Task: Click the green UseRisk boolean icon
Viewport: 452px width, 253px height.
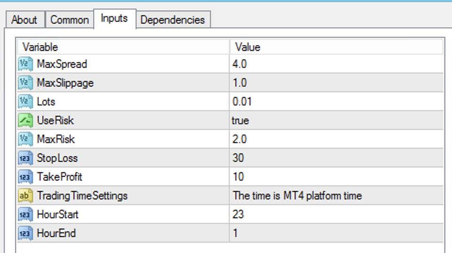Action: (x=25, y=120)
